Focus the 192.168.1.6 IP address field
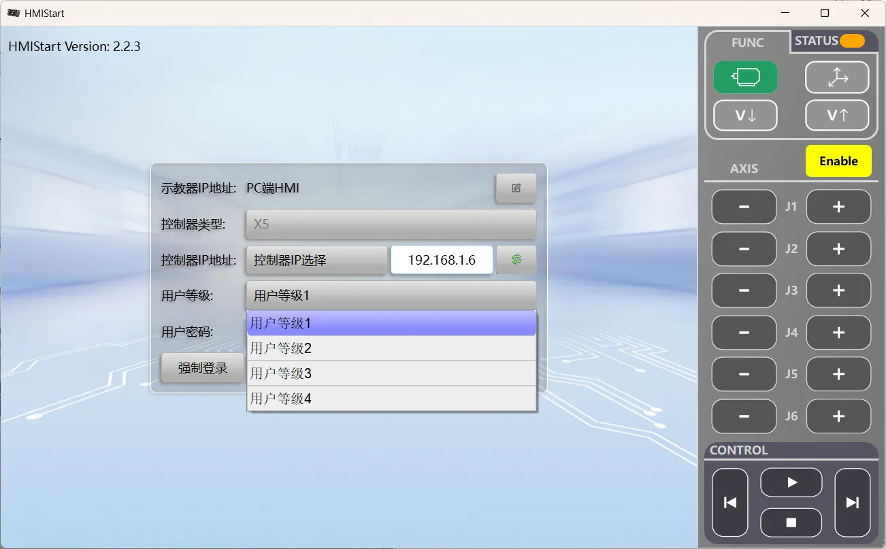886x549 pixels. click(442, 260)
